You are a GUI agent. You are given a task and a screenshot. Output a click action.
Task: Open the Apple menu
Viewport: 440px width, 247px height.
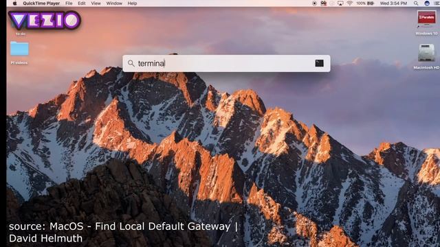point(15,3)
